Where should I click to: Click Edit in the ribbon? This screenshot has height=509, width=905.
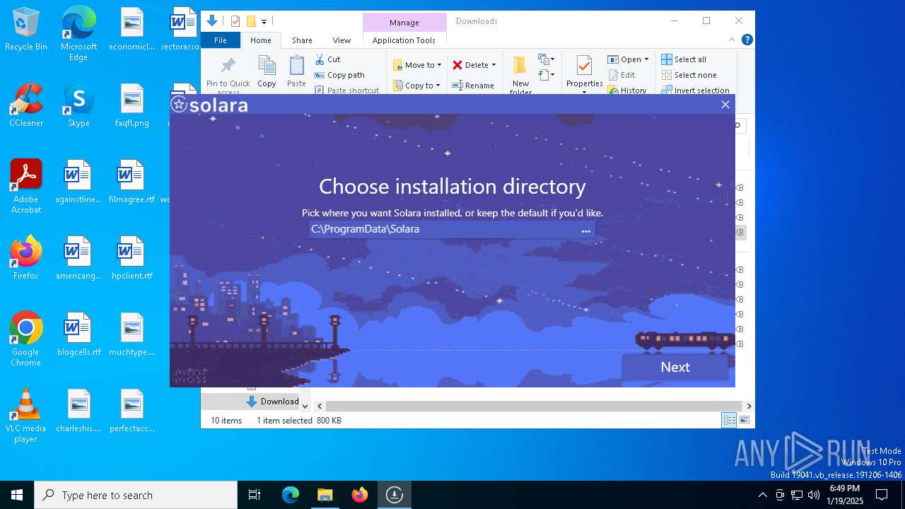pyautogui.click(x=621, y=75)
